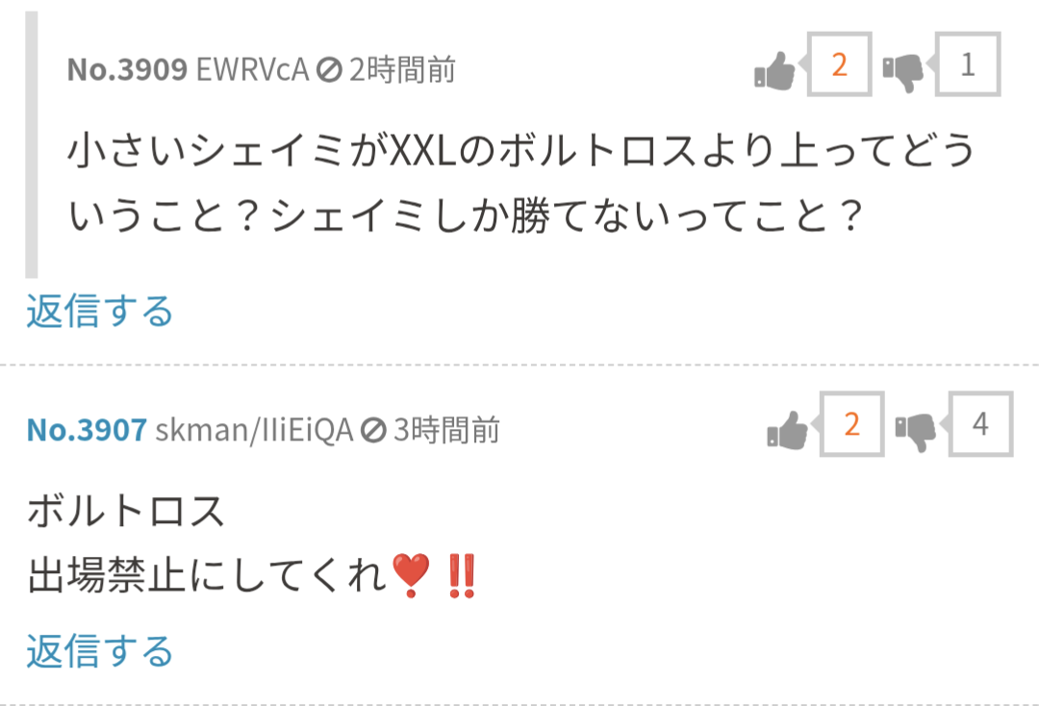This screenshot has height=706, width=1039.
Task: Click the like count box showing 2 on No.3909
Action: pos(839,64)
